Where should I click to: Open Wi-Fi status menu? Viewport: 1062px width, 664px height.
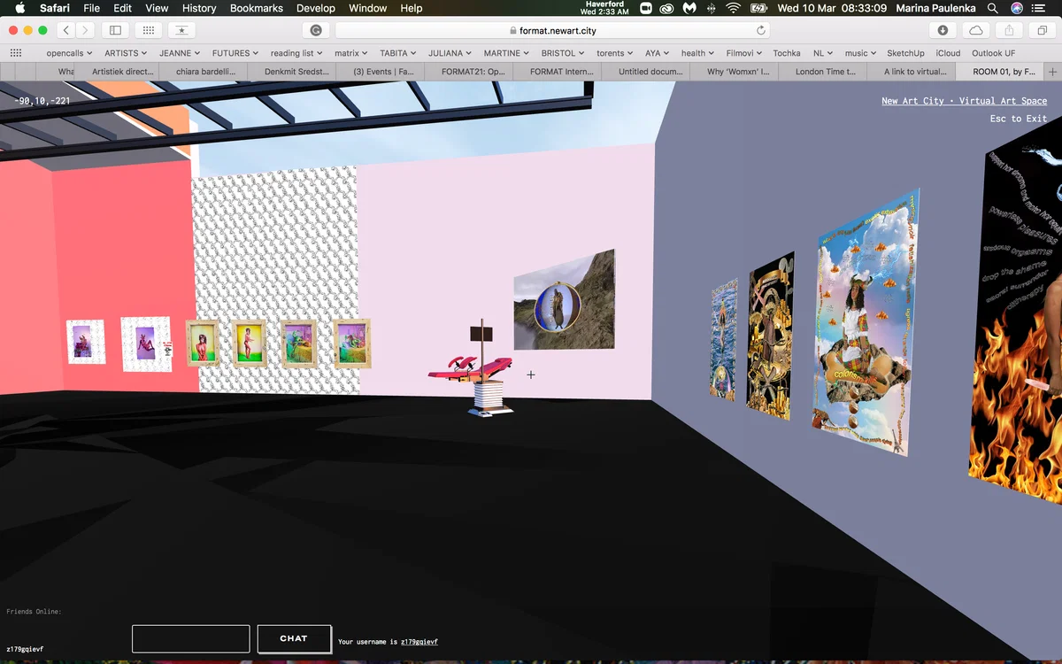tap(733, 8)
